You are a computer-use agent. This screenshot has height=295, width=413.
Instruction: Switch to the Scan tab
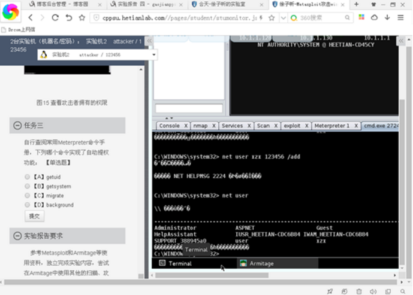pos(263,126)
